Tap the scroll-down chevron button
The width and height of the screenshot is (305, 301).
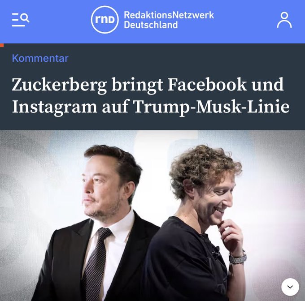[x=290, y=287]
